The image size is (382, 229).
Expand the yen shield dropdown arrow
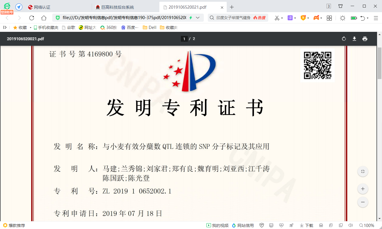tap(308, 18)
